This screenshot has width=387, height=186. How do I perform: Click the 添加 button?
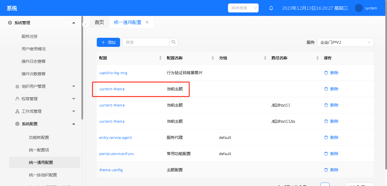click(108, 42)
